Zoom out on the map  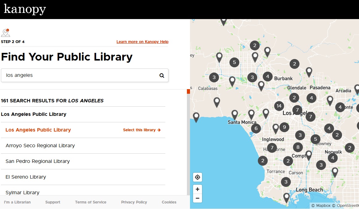pos(197,198)
